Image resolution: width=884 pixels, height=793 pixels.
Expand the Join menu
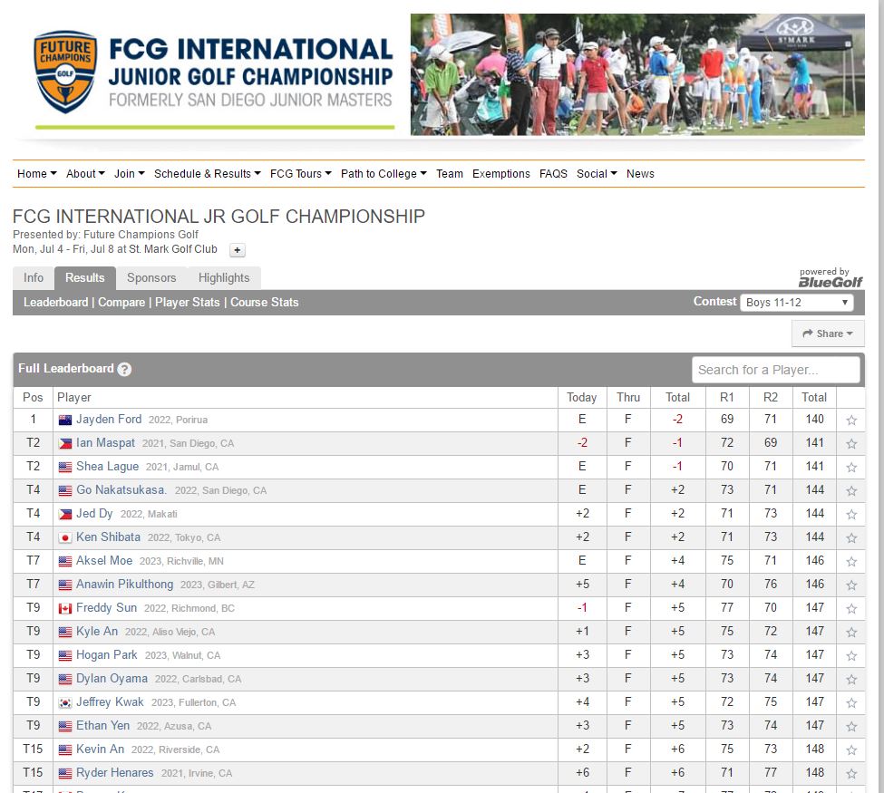129,174
